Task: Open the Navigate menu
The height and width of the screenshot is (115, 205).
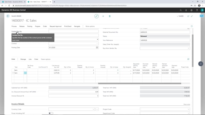Action: pyautogui.click(x=77, y=26)
